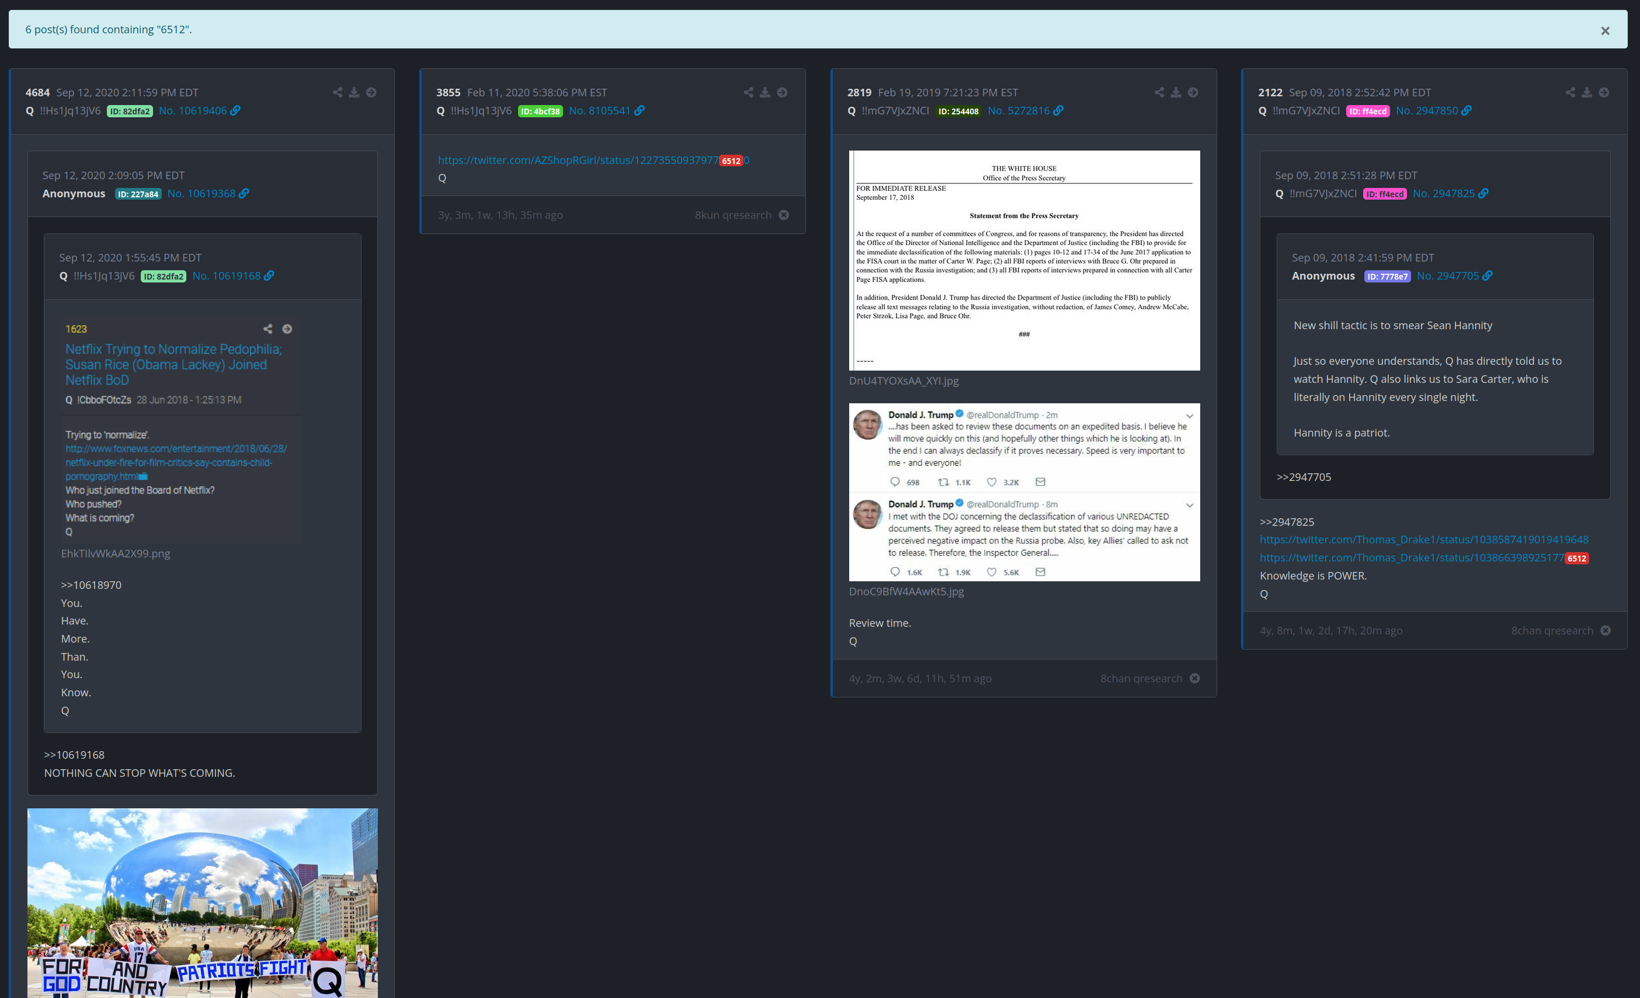
Task: Open post number link No. 2947850
Action: click(1426, 110)
